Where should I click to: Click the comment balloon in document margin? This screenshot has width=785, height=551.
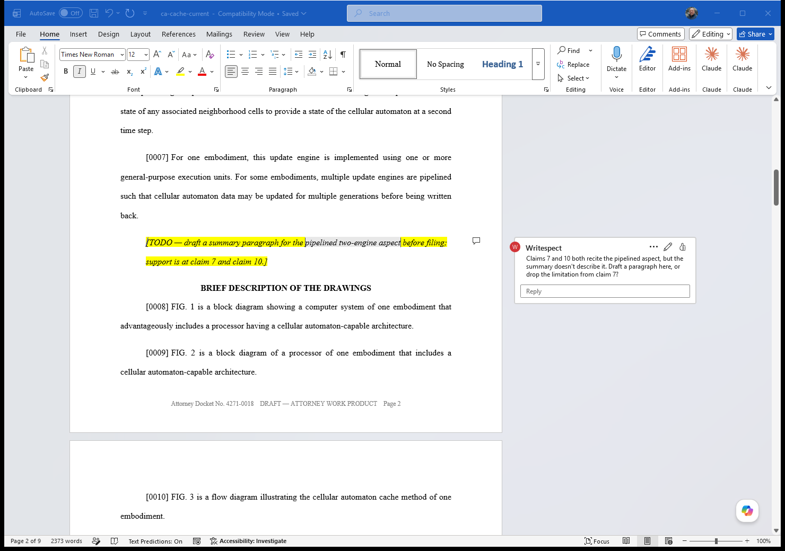coord(476,241)
